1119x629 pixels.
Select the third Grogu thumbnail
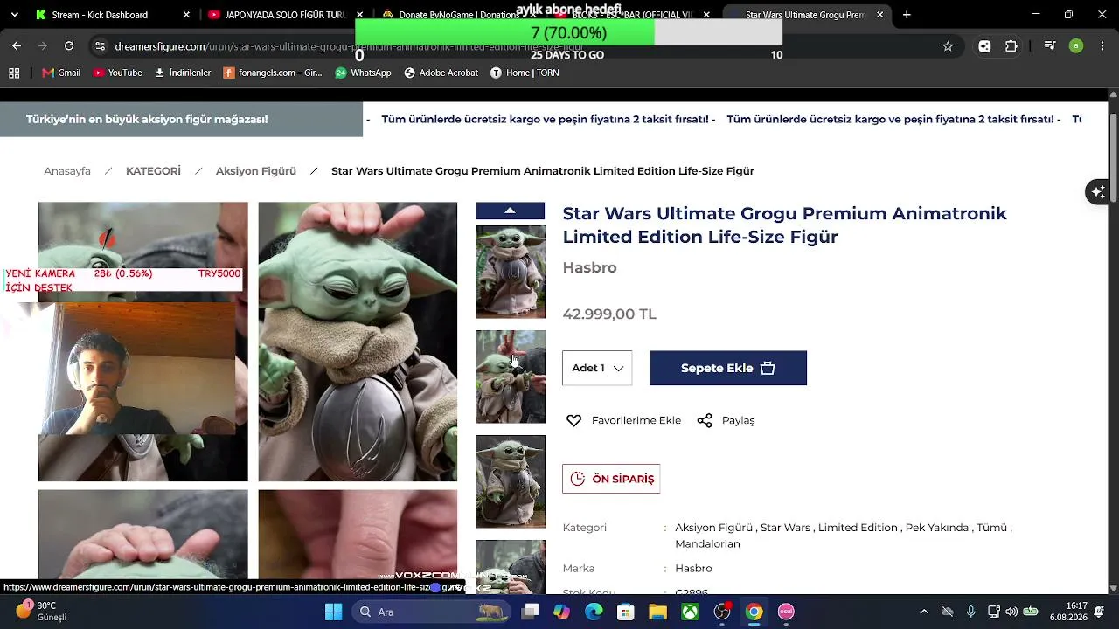[510, 481]
